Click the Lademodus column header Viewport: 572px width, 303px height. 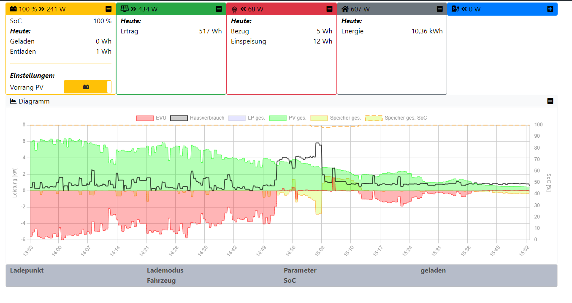pos(165,270)
